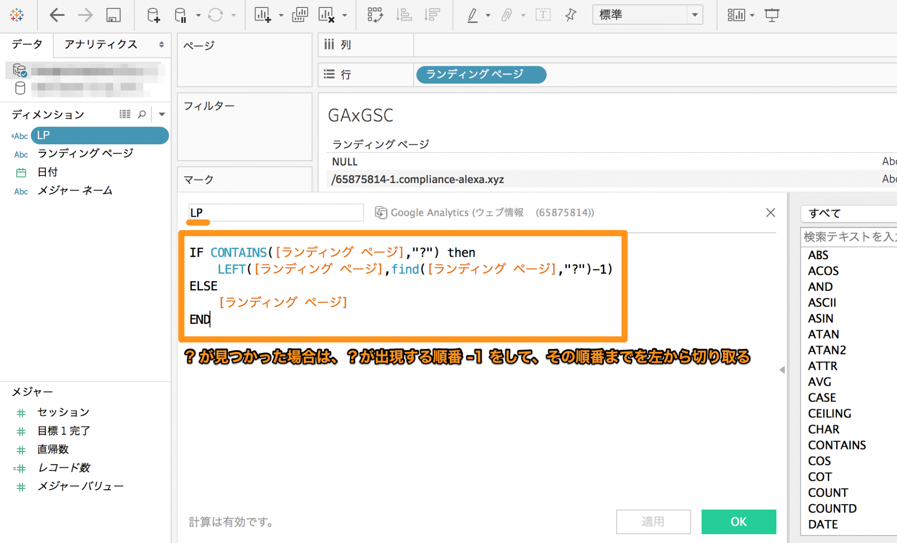897x543 pixels.
Task: Click the LP formula input field
Action: (404, 285)
